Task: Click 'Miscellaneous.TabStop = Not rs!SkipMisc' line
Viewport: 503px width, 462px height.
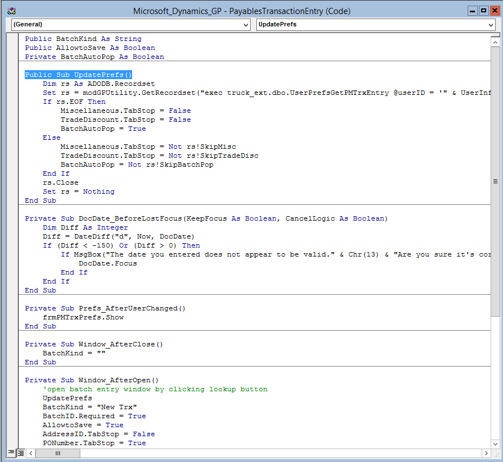Action: tap(148, 147)
